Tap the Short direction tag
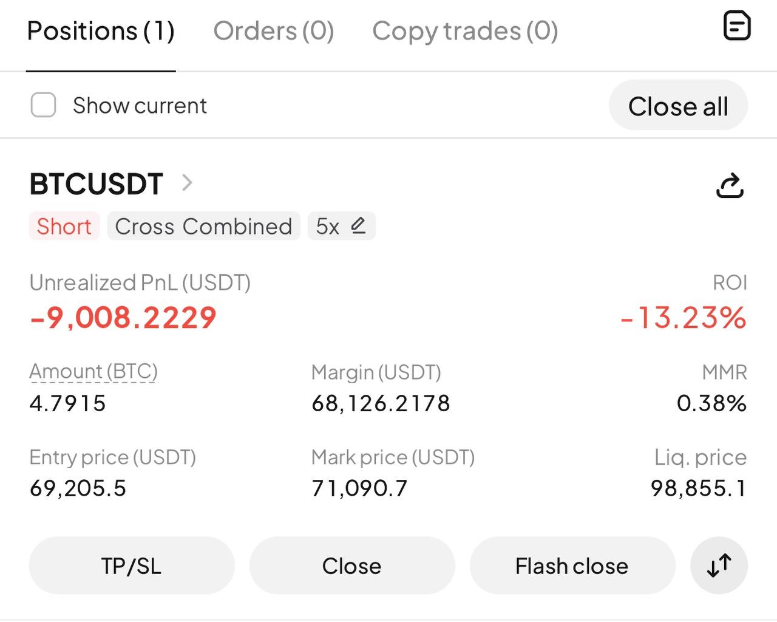 click(x=64, y=227)
